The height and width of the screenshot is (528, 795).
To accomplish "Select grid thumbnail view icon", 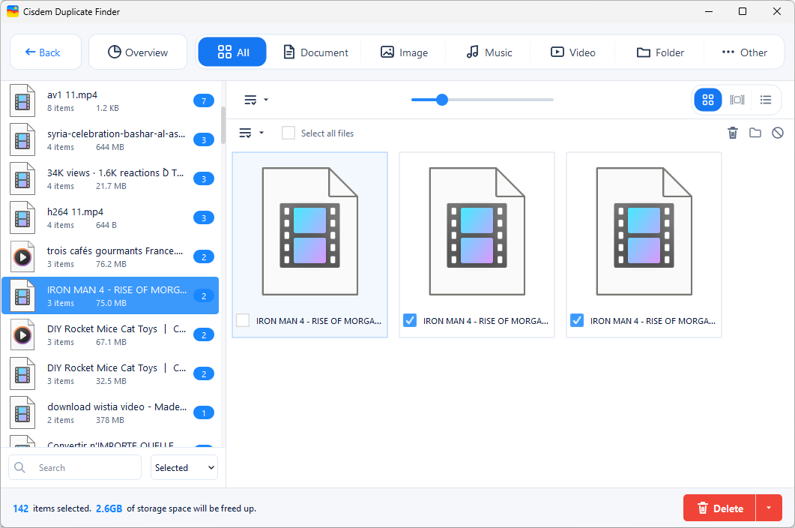I will click(708, 100).
